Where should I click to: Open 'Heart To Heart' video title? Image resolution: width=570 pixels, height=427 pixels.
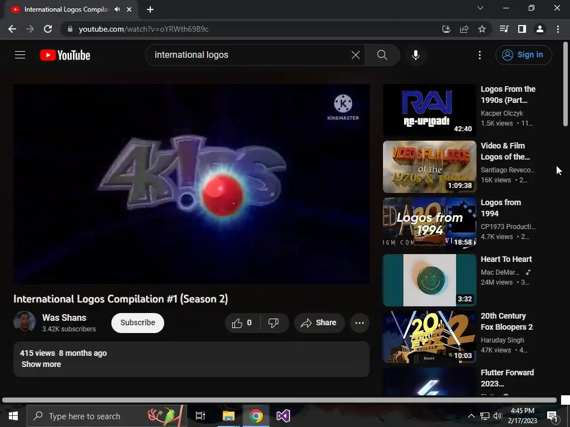click(x=506, y=259)
